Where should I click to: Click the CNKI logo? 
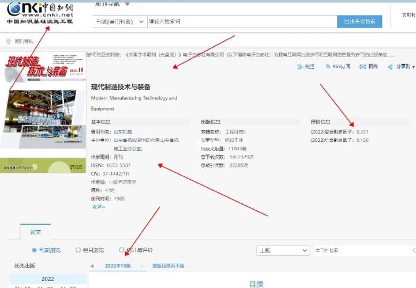[40, 13]
